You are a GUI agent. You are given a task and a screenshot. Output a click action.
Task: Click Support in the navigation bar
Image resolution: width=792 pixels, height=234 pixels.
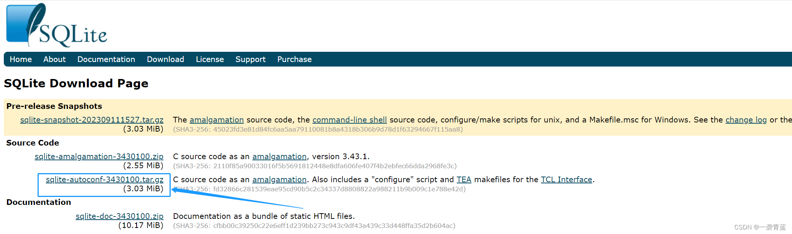250,59
